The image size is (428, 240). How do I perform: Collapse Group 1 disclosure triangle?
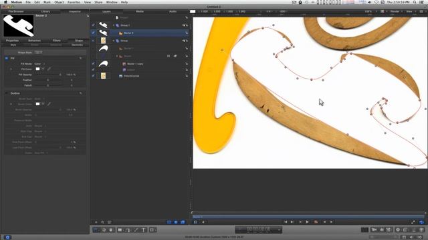(x=114, y=25)
